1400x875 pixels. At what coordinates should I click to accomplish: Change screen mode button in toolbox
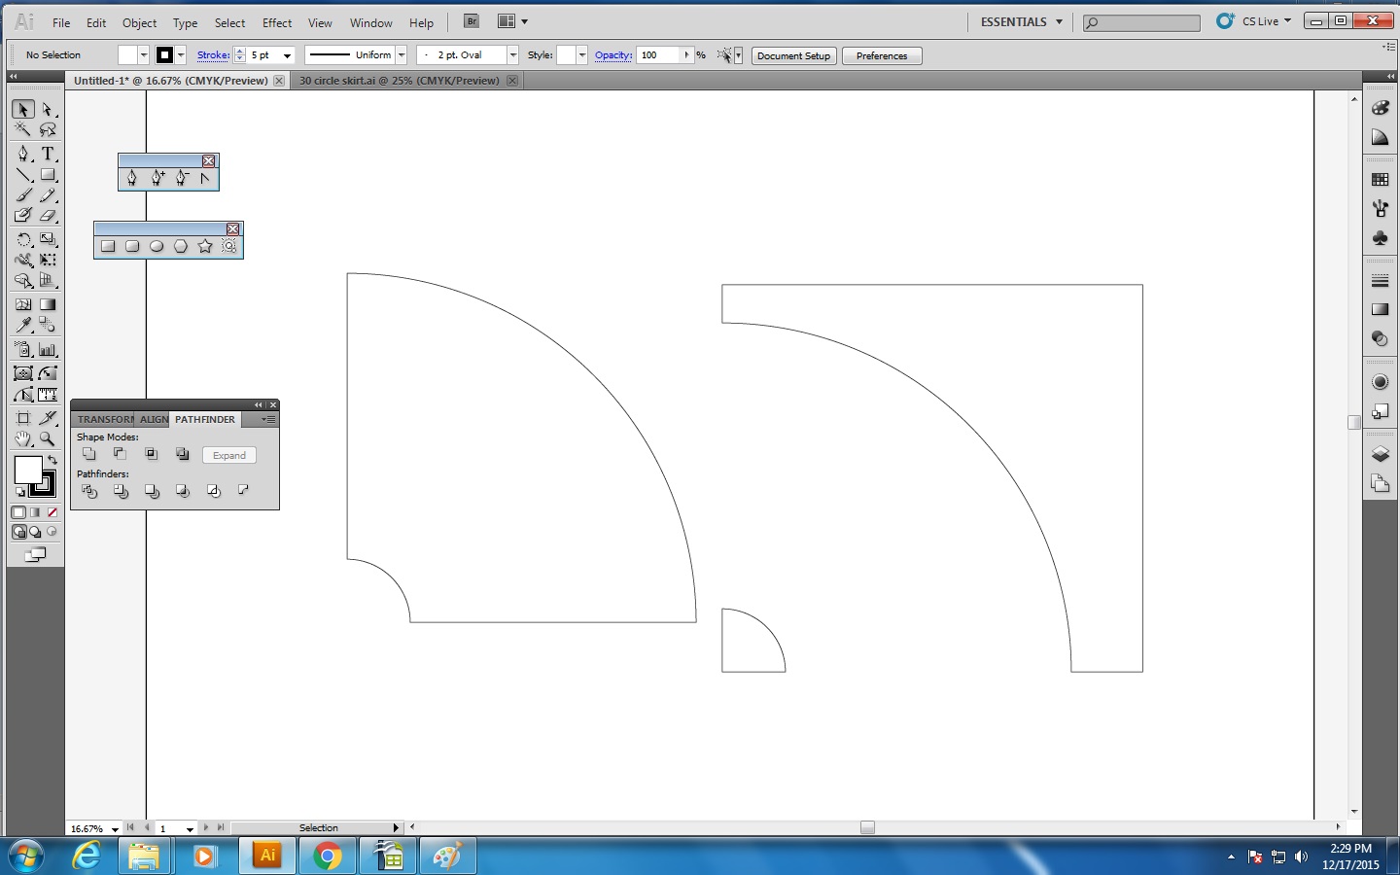pyautogui.click(x=35, y=555)
